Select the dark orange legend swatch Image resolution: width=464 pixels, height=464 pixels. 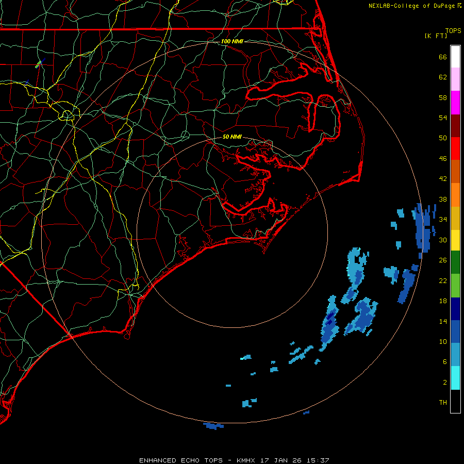[455, 171]
